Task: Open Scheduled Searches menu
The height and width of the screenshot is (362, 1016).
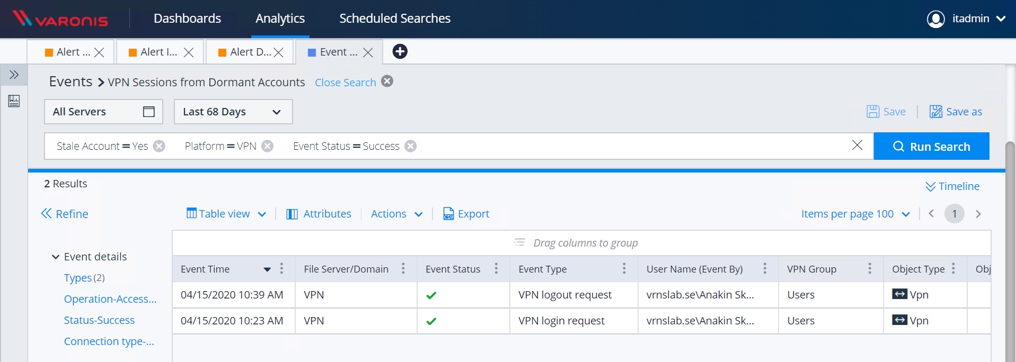Action: pyautogui.click(x=395, y=19)
